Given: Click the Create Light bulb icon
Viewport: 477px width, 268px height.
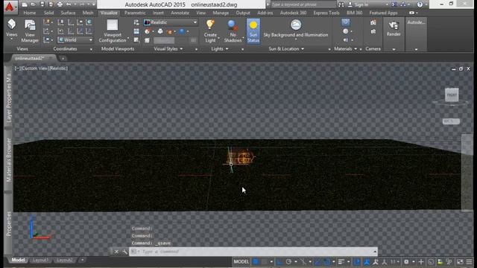Looking at the screenshot, I should click(x=210, y=25).
